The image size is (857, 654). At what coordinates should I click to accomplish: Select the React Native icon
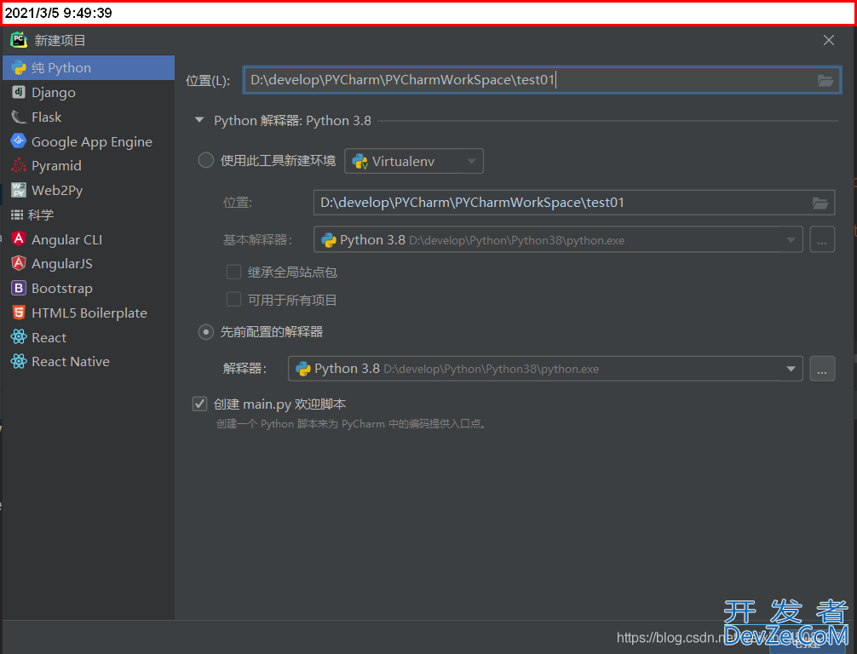coord(19,361)
